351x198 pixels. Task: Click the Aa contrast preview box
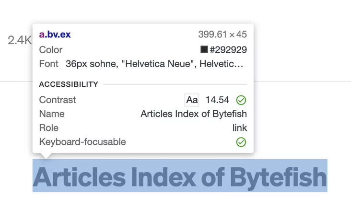tap(192, 100)
